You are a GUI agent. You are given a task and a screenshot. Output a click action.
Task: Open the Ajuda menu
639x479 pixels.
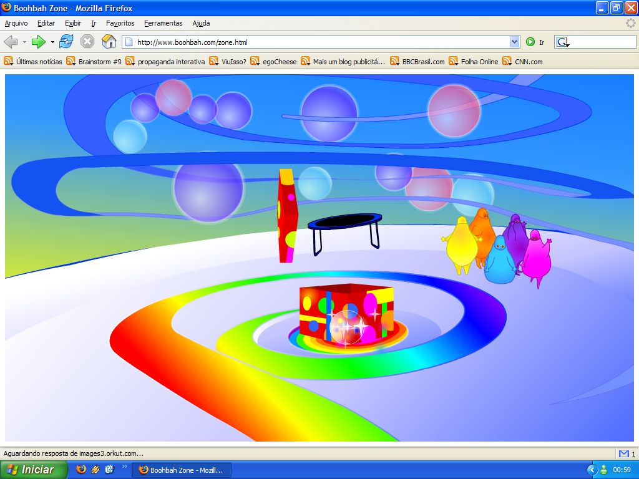coord(202,23)
